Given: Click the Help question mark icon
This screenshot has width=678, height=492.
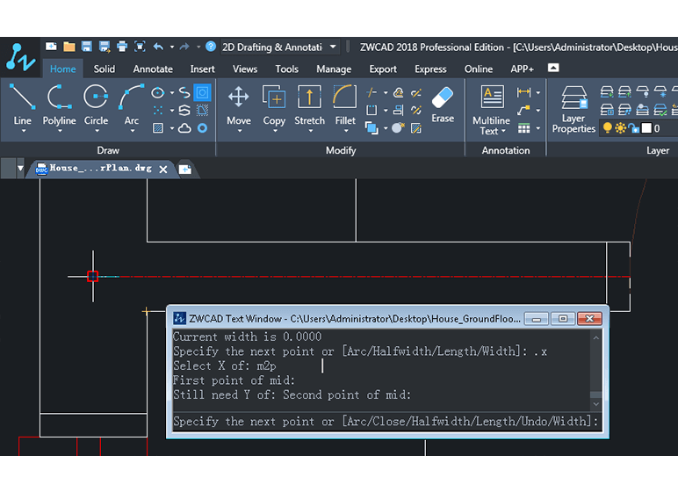Looking at the screenshot, I should click(211, 47).
